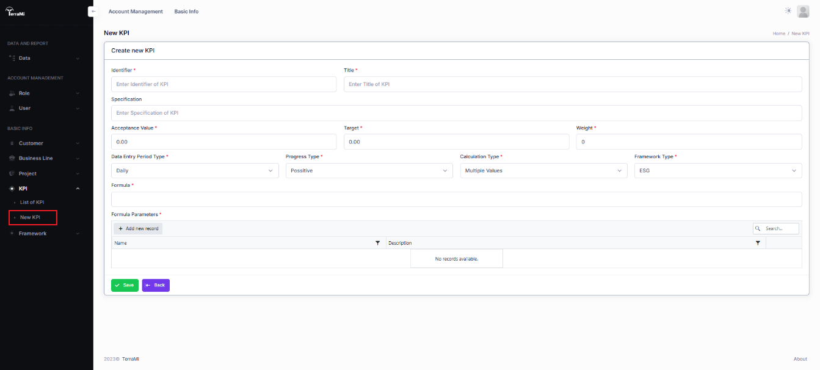The width and height of the screenshot is (820, 370).
Task: Open List of KPI in sidebar
Action: pyautogui.click(x=32, y=202)
